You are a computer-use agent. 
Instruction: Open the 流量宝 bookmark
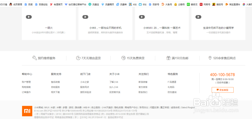94,5
